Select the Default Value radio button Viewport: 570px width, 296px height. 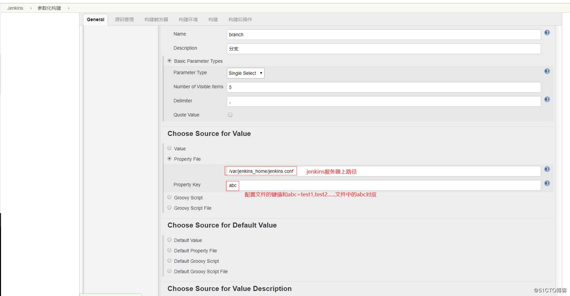tap(169, 240)
